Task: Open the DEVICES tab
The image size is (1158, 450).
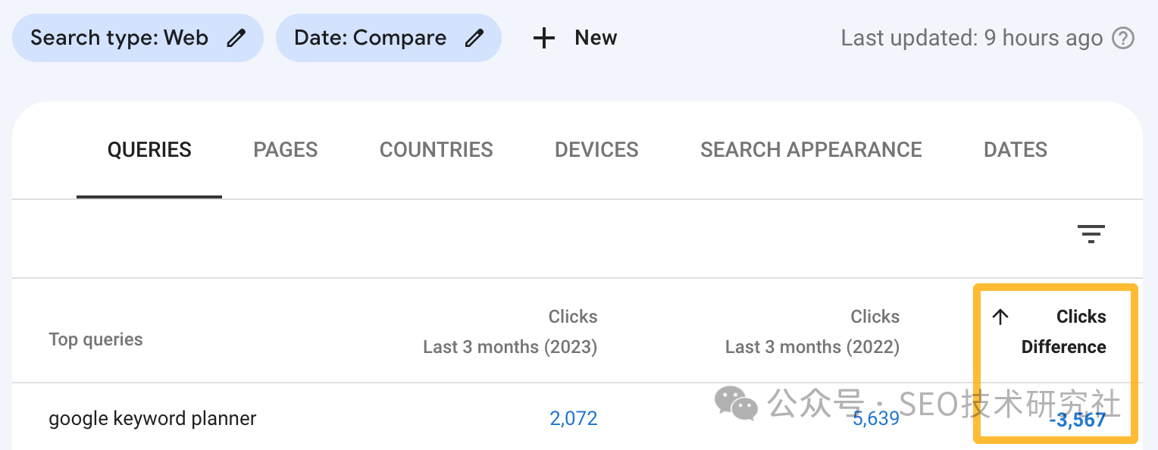Action: pos(596,150)
